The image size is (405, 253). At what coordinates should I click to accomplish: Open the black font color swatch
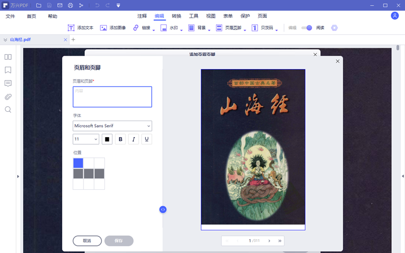point(107,139)
